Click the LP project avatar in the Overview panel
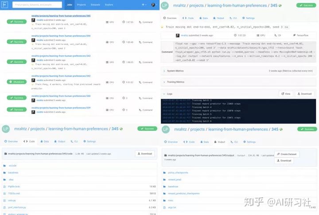319x215 pixels. 164,5
